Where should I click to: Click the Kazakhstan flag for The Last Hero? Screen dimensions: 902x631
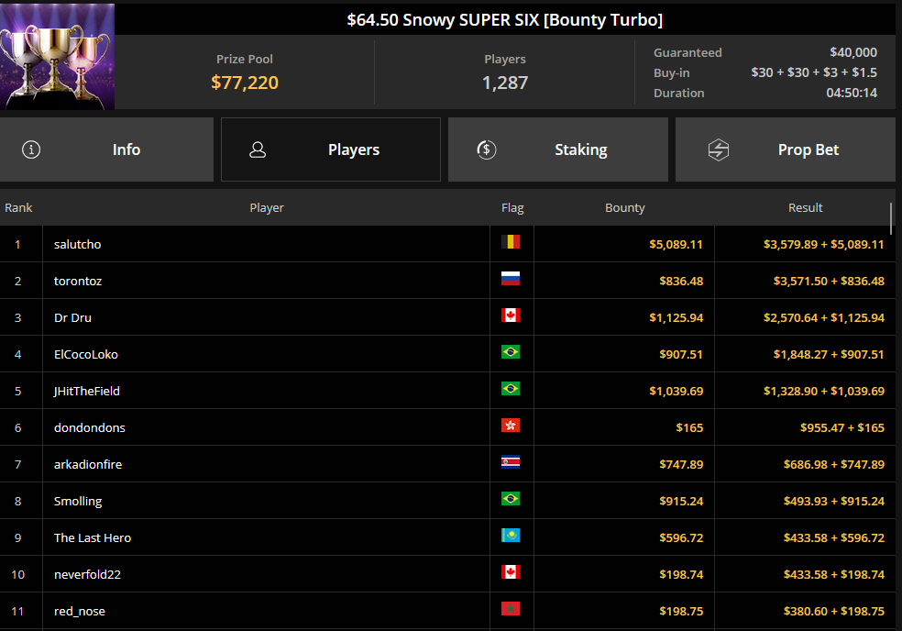511,536
